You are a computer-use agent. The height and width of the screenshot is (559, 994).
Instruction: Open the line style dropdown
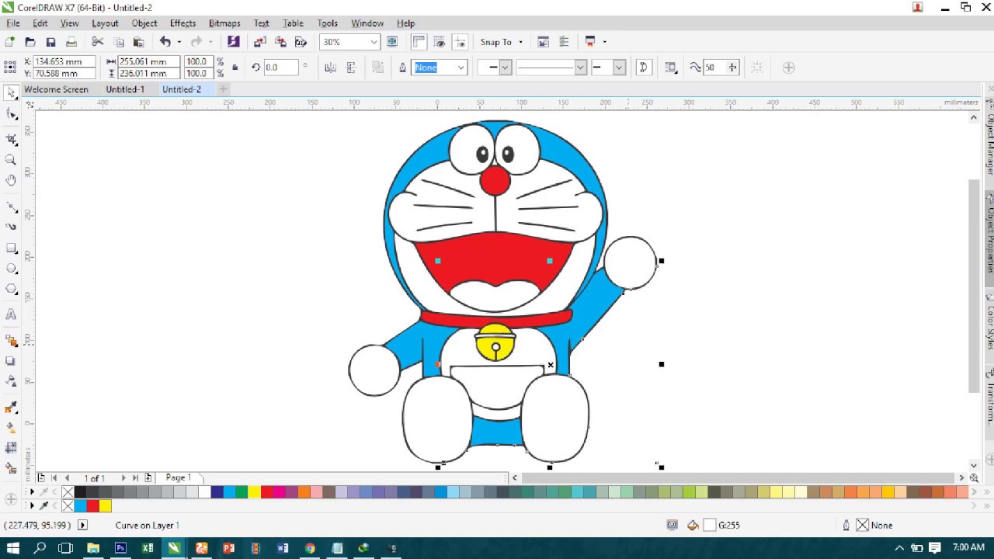point(580,68)
